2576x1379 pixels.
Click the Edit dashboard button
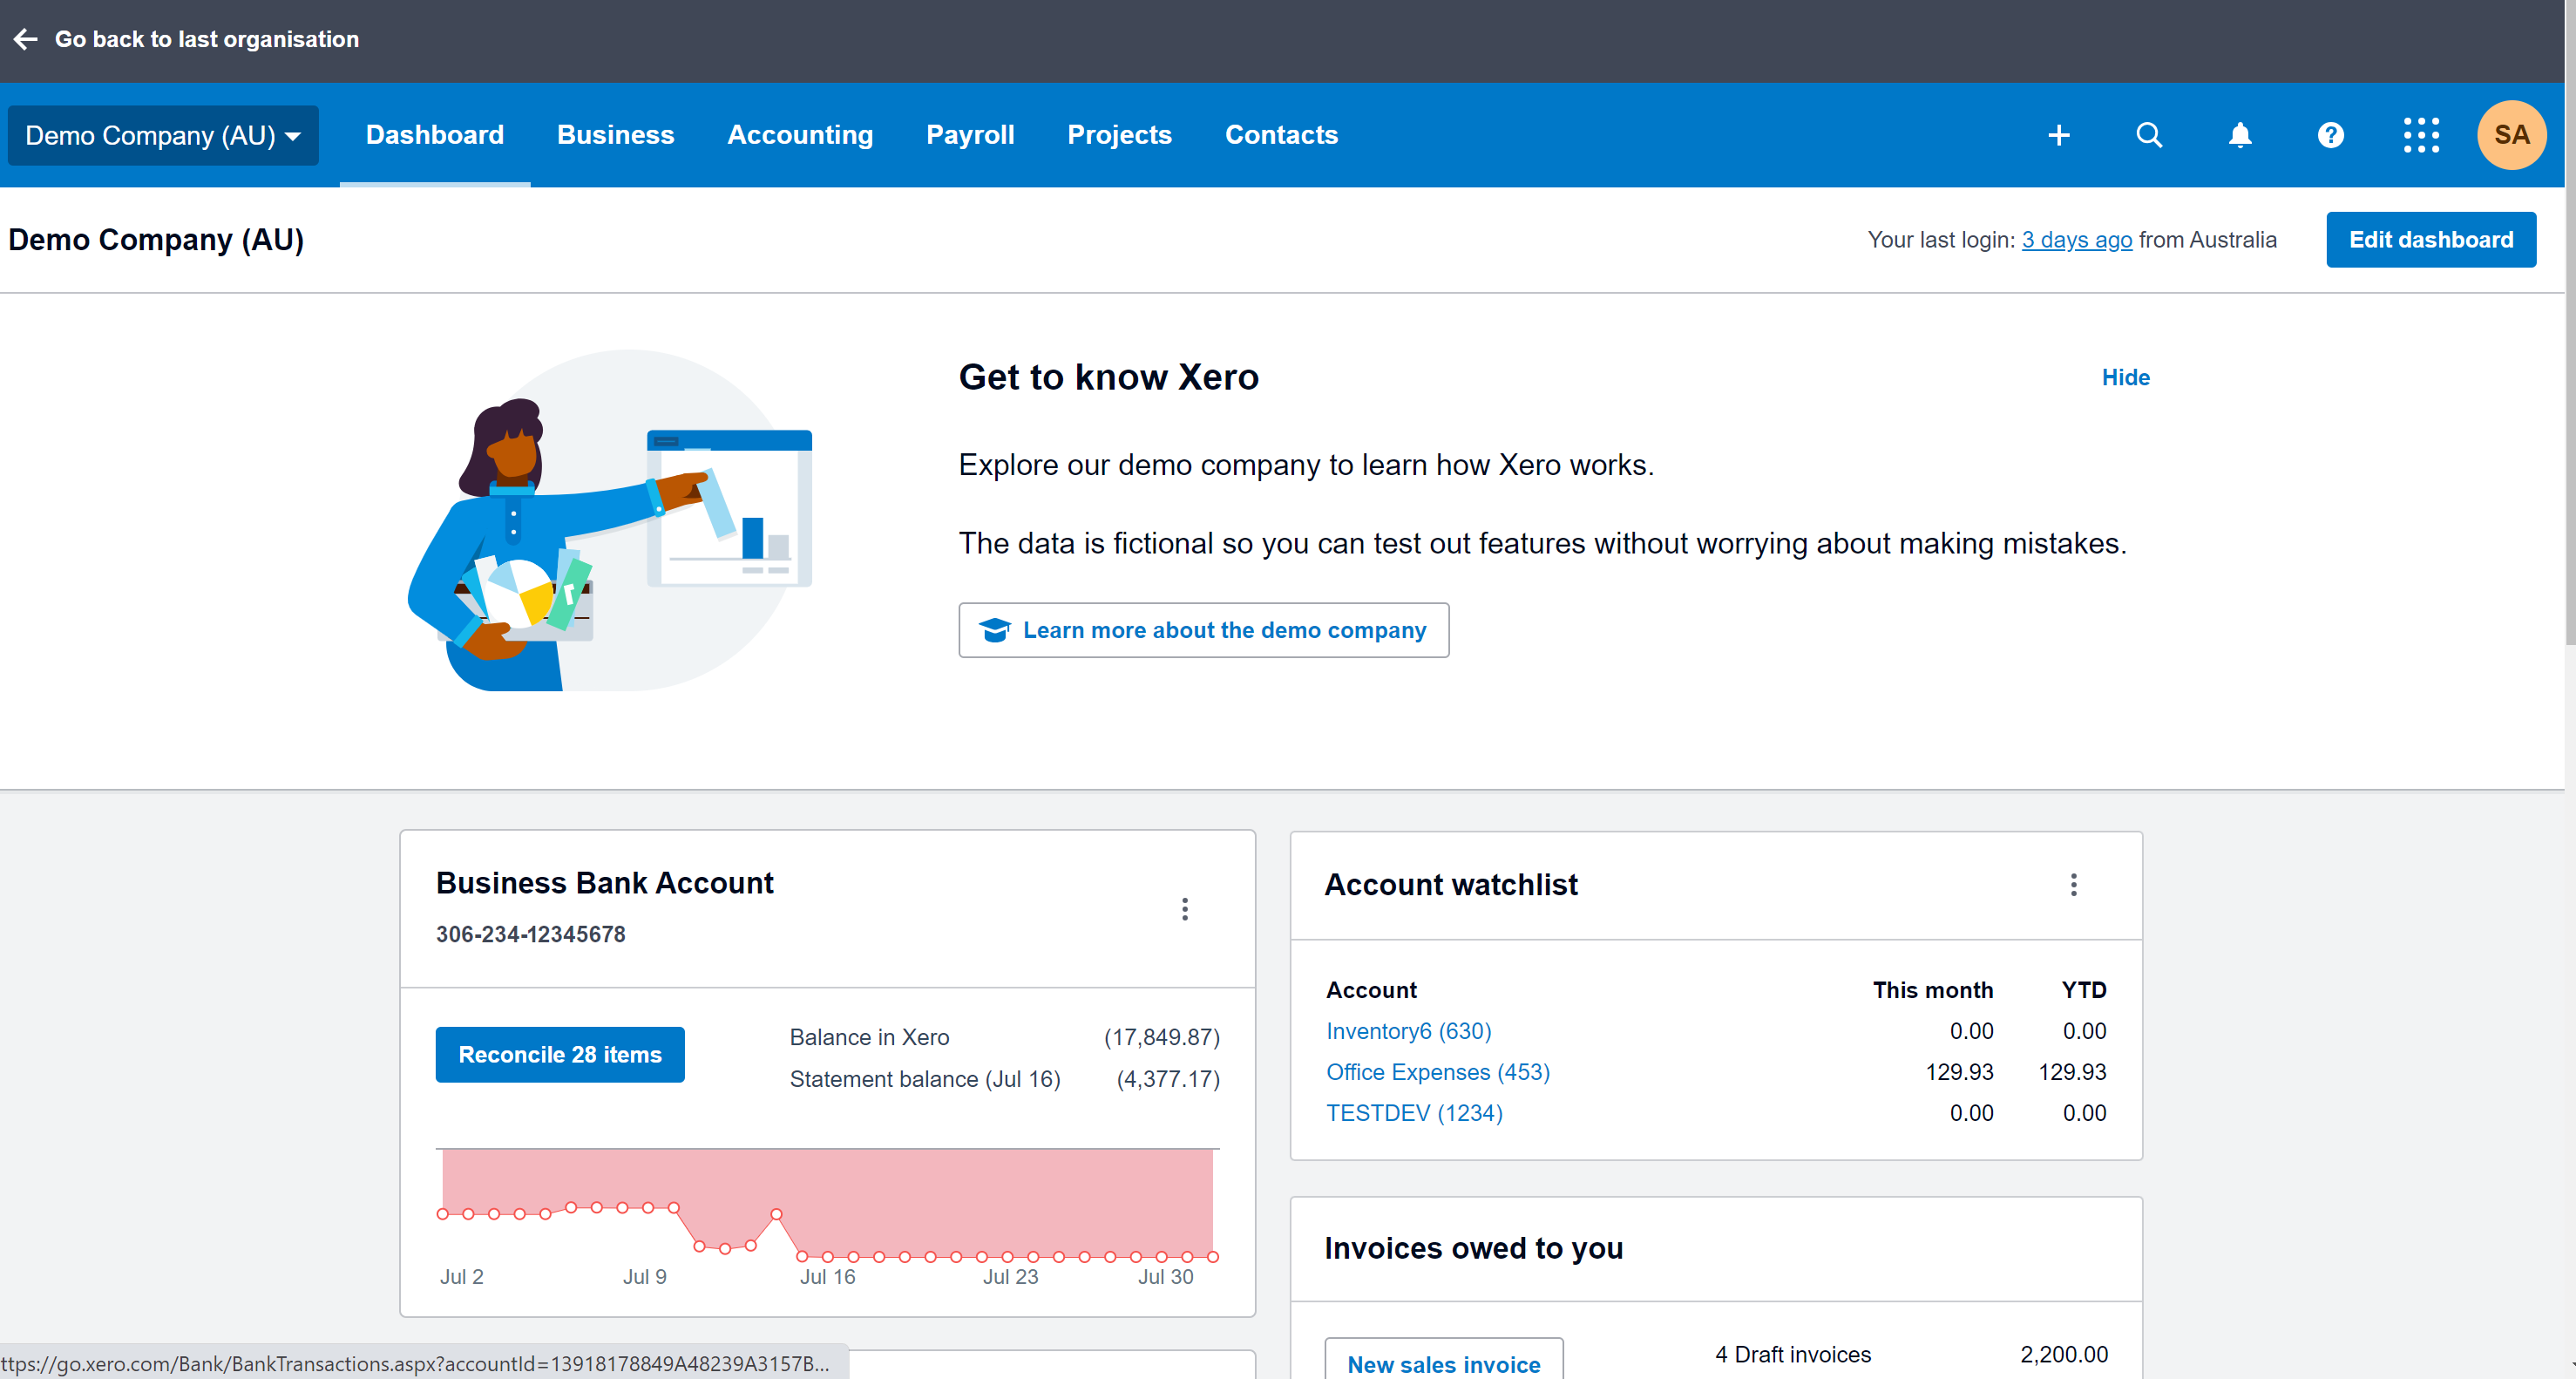(2430, 240)
